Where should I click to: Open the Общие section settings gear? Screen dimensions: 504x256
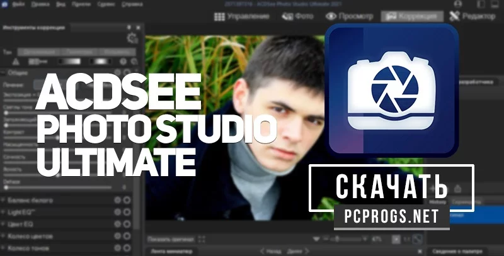tap(118, 73)
